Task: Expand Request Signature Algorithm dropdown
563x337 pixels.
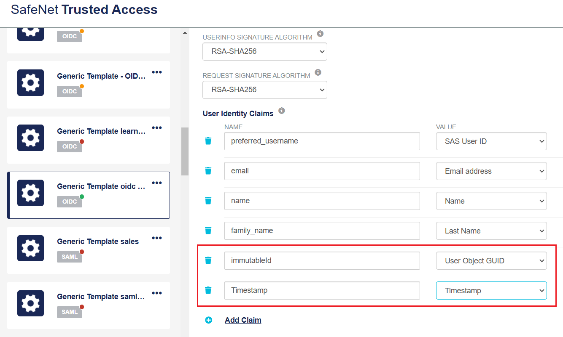Action: 265,90
